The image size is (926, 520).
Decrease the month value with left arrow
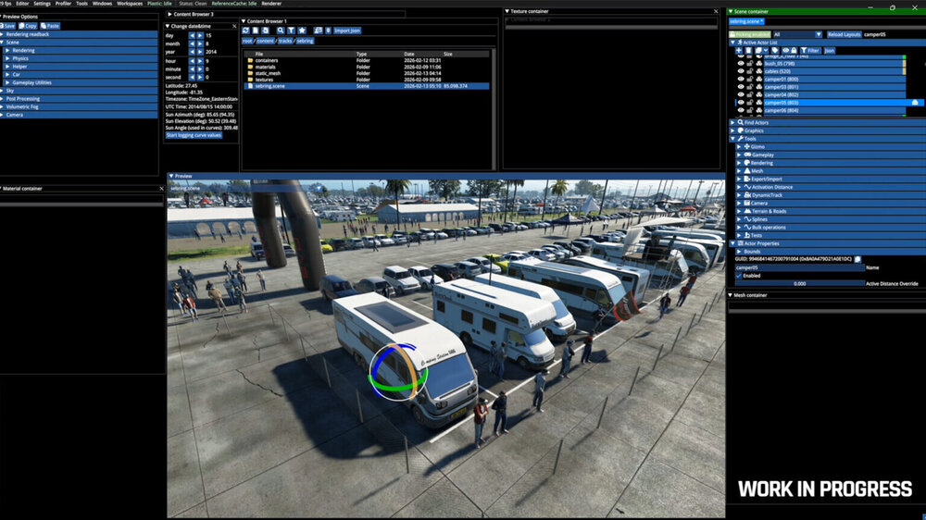(192, 43)
